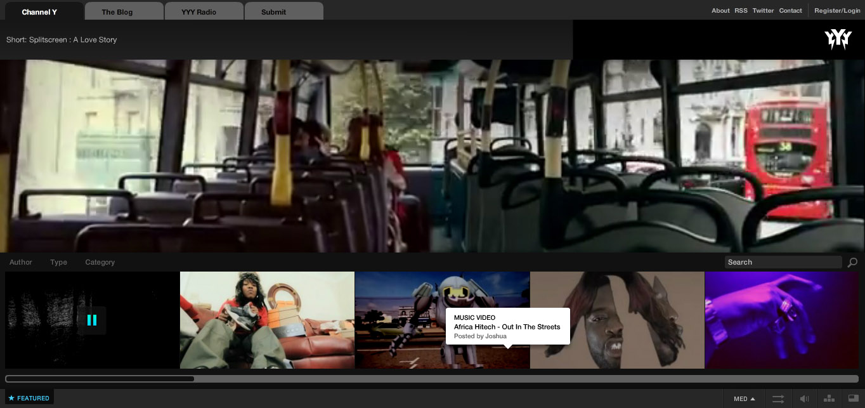Click the continuous play arrows icon
The width and height of the screenshot is (865, 408).
point(778,399)
